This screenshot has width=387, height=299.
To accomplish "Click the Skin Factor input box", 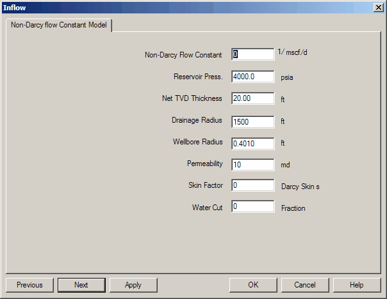I will pyautogui.click(x=253, y=185).
